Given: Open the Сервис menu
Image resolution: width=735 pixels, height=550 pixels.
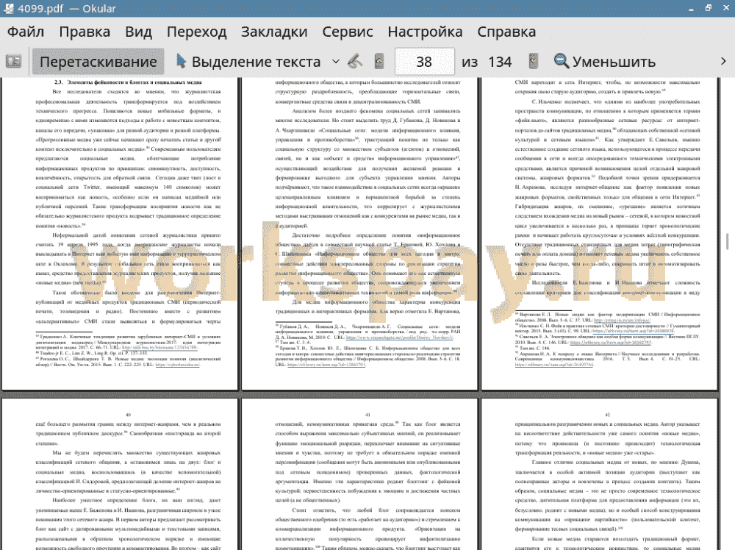Looking at the screenshot, I should pos(348,32).
